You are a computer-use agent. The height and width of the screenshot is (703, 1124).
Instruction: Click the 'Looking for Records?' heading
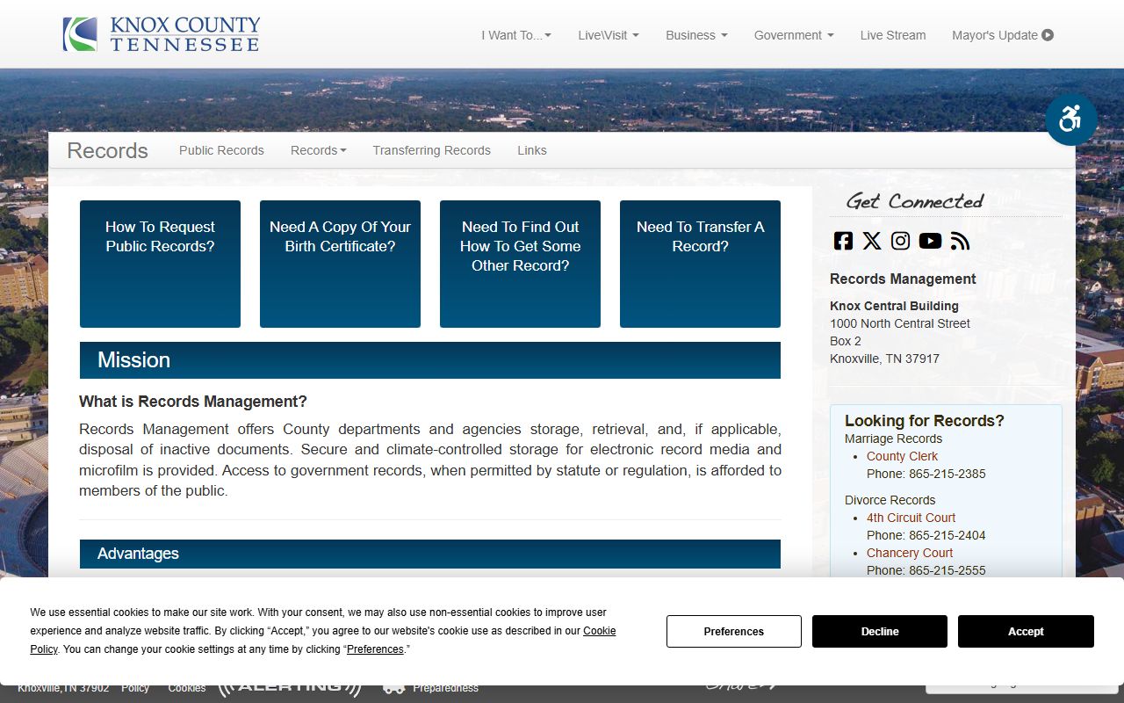coord(925,421)
